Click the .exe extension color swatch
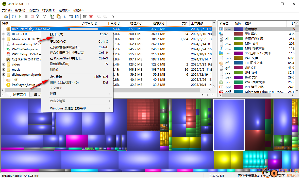Image resolution: width=300 pixels, height=178 pixels. tap(238, 29)
